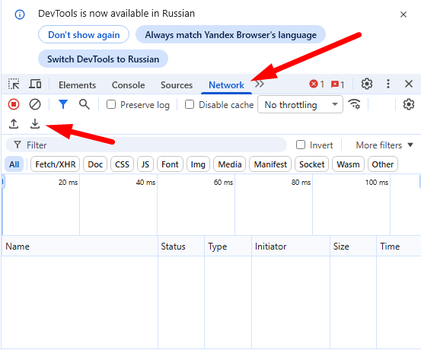Filter requests by Fetch/XHR
The width and height of the screenshot is (421, 350).
56,164
